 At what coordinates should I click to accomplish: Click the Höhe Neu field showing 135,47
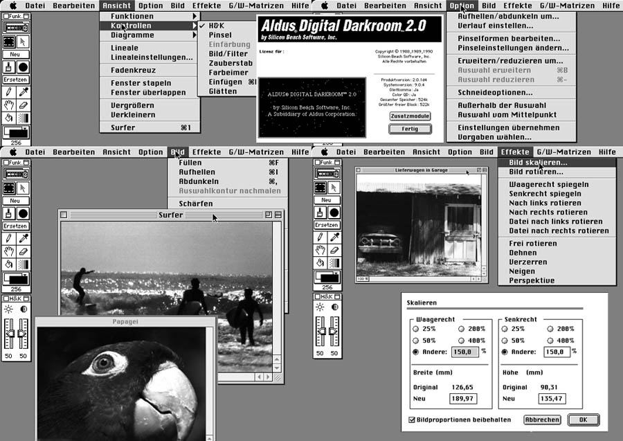pos(552,399)
